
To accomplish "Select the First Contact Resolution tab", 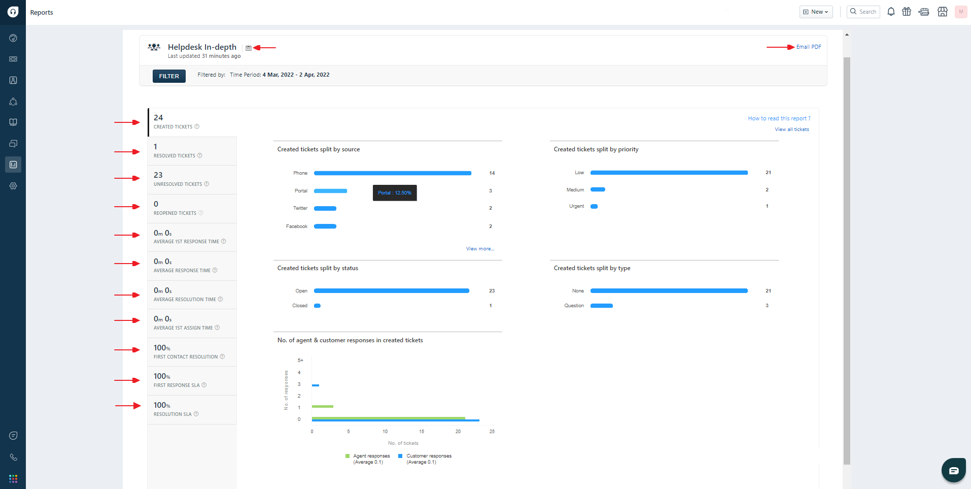I will pyautogui.click(x=192, y=352).
